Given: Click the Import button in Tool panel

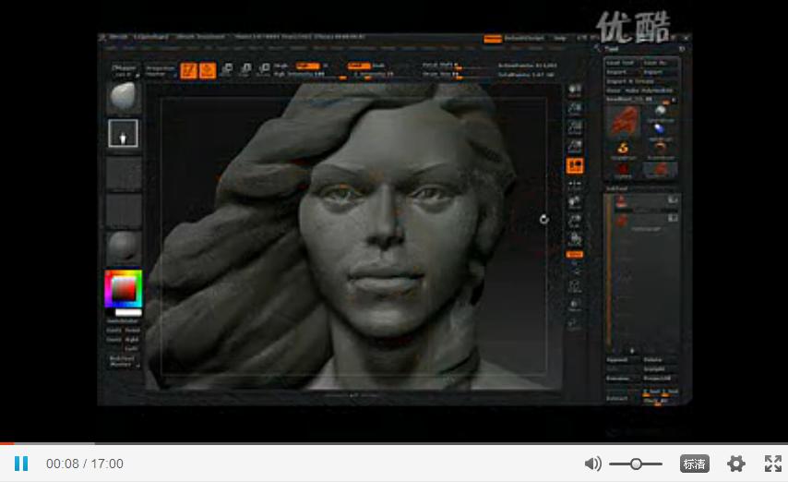Looking at the screenshot, I should 622,72.
